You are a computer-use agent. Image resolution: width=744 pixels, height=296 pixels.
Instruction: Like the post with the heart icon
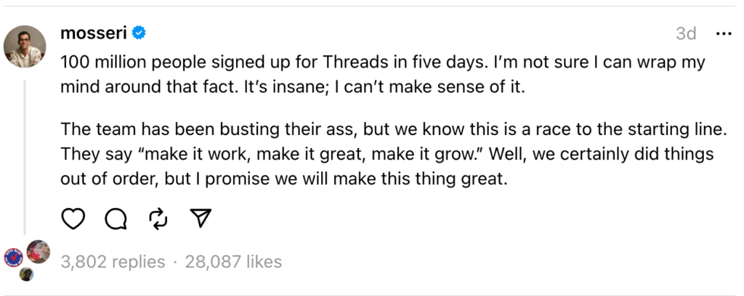(73, 219)
